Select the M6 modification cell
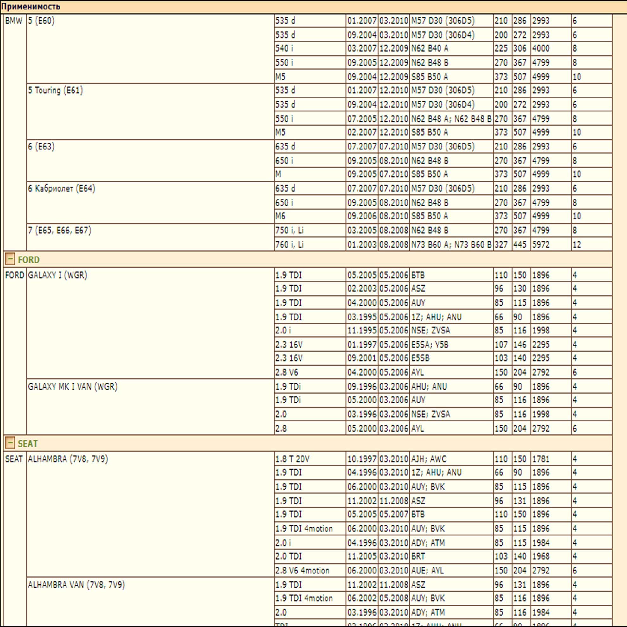 click(x=280, y=216)
